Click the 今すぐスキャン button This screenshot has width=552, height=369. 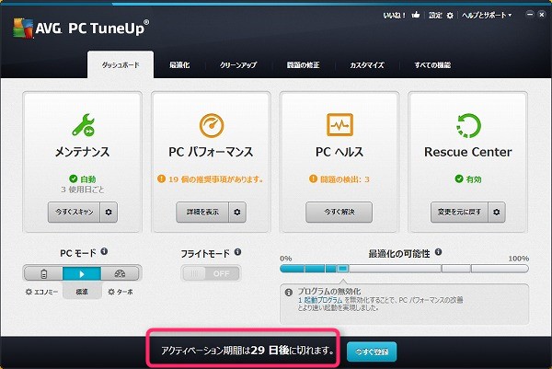[74, 212]
